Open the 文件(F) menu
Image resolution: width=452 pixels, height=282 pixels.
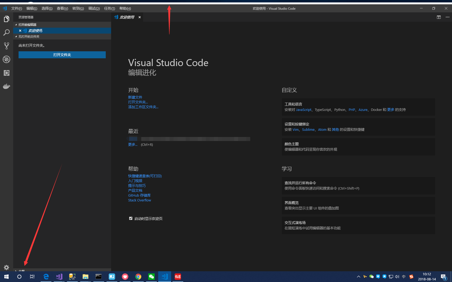17,9
